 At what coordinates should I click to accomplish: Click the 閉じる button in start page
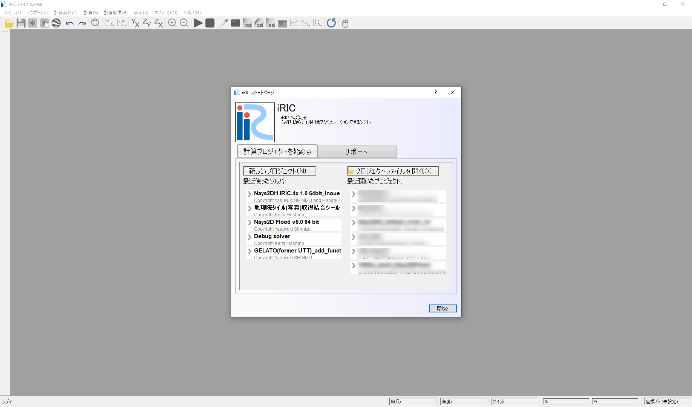point(443,308)
